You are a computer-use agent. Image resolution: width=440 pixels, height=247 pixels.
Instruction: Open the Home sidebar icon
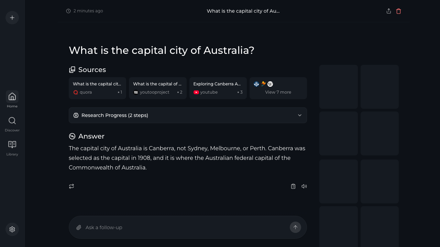point(12,96)
